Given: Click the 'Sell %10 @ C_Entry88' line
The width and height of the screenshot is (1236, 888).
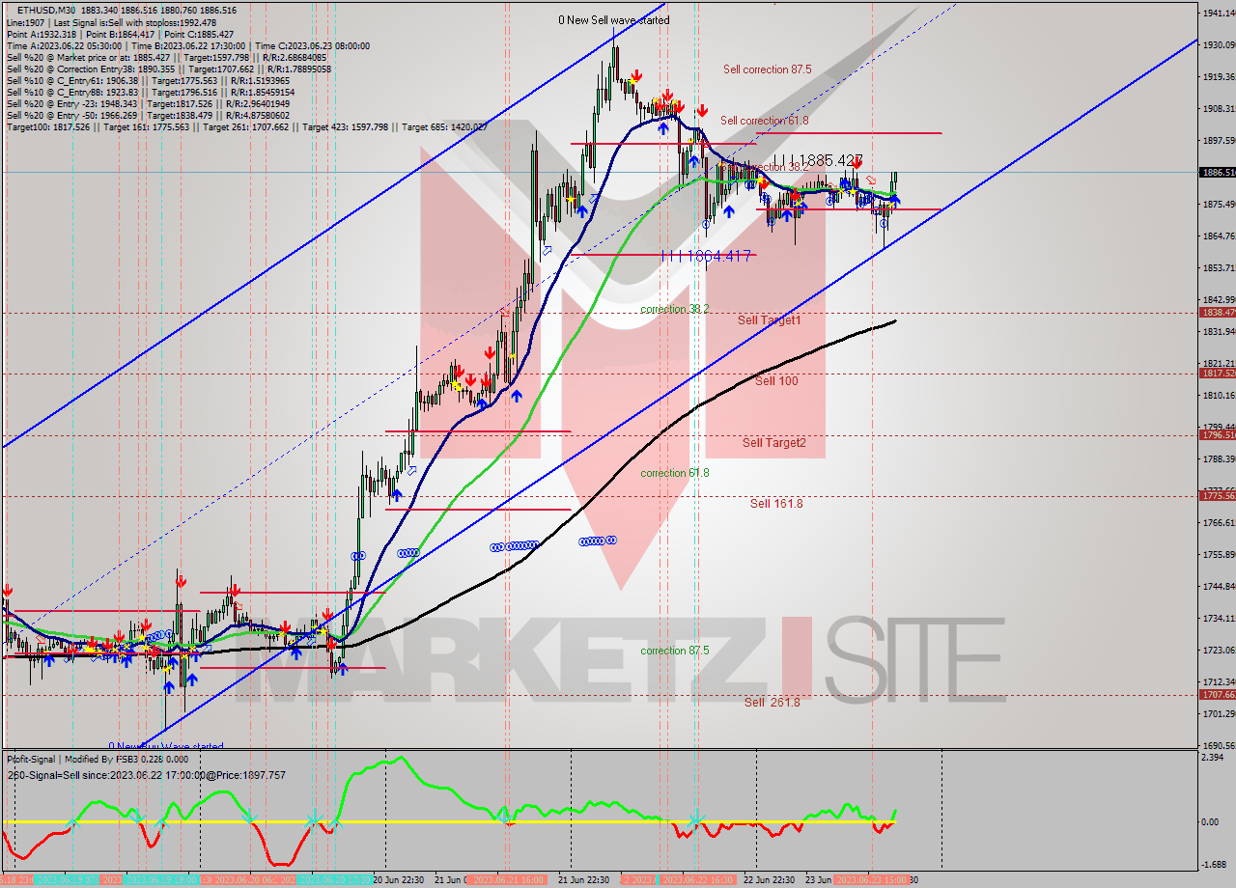Looking at the screenshot, I should (x=151, y=92).
